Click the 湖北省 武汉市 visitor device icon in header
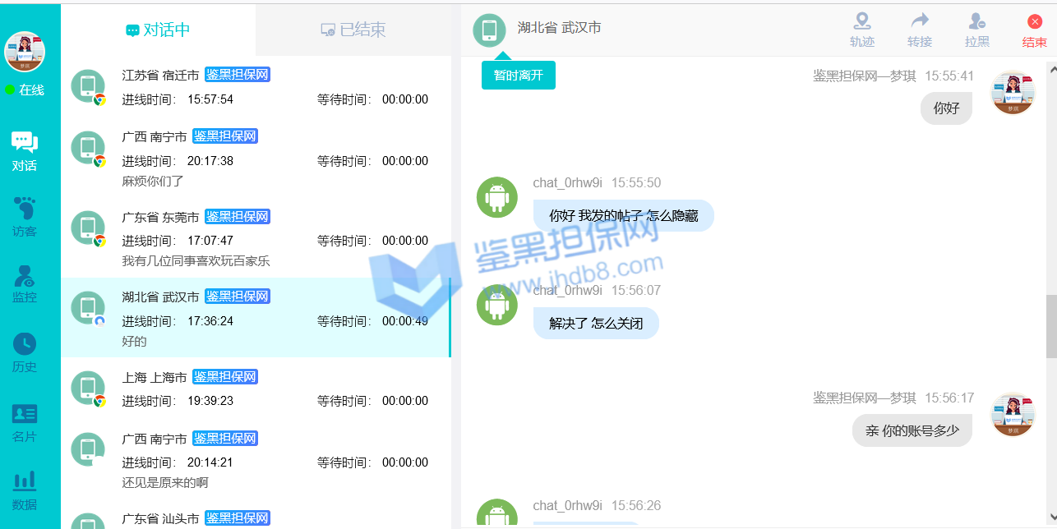The width and height of the screenshot is (1057, 529). point(489,30)
